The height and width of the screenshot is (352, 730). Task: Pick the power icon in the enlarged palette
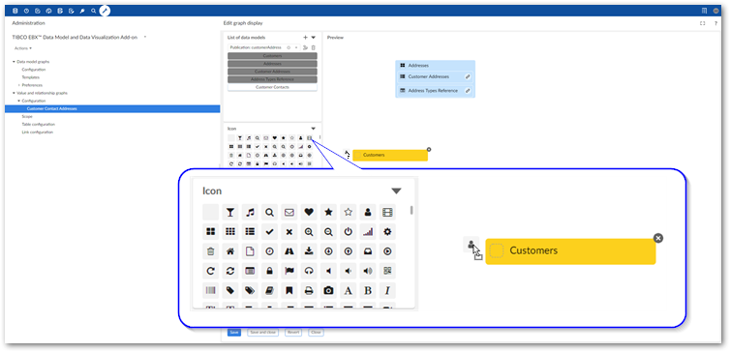pos(348,231)
